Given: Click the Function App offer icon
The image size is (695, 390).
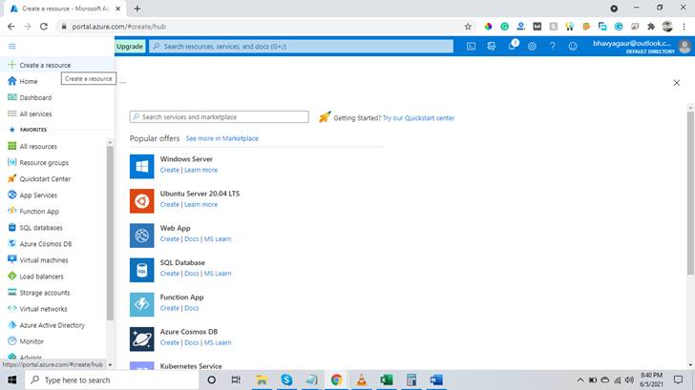Looking at the screenshot, I should pos(142,304).
